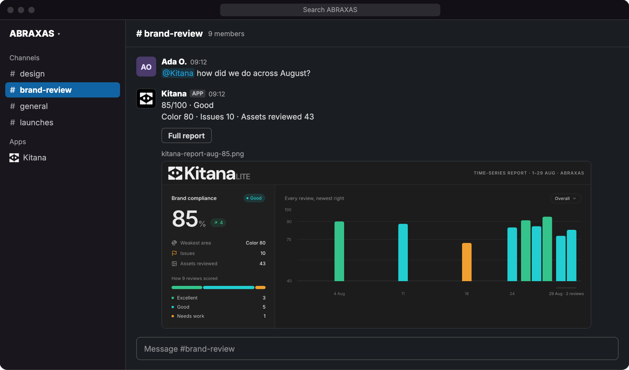Click the @Kitana mention link
The width and height of the screenshot is (629, 370).
(x=178, y=73)
